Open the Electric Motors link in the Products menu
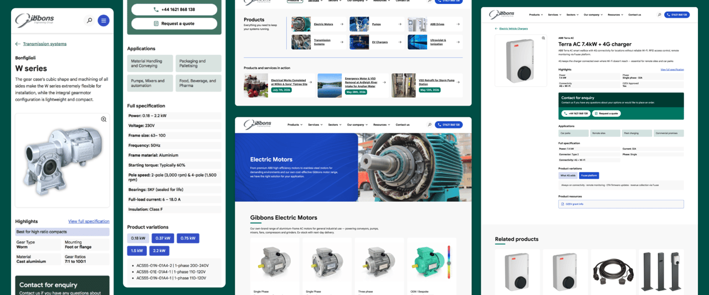This screenshot has width=709, height=295. point(323,24)
